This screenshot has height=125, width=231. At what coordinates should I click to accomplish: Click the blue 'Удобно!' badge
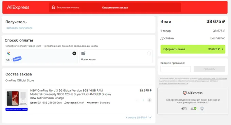[x=17, y=59]
